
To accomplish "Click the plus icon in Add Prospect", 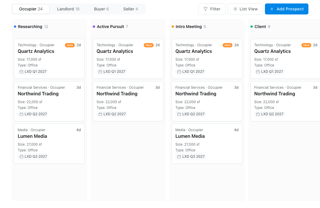I will click(272, 9).
